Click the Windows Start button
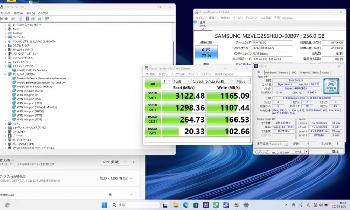The height and width of the screenshot is (210, 350). tap(104, 205)
